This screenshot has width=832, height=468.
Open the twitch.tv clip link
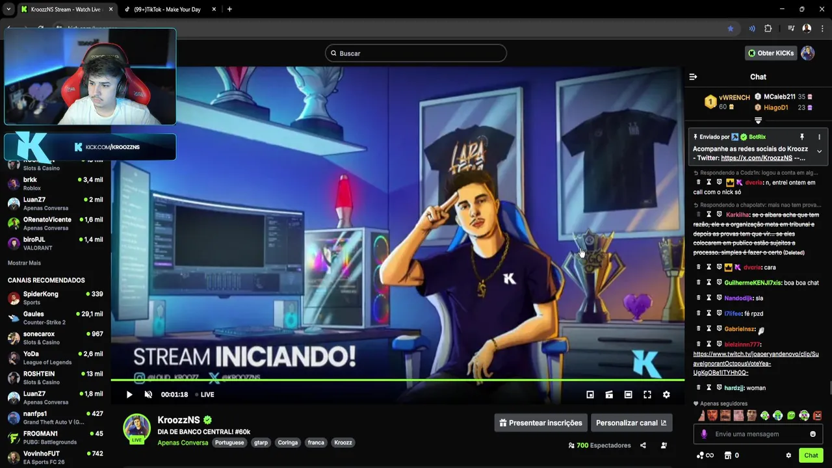click(756, 363)
